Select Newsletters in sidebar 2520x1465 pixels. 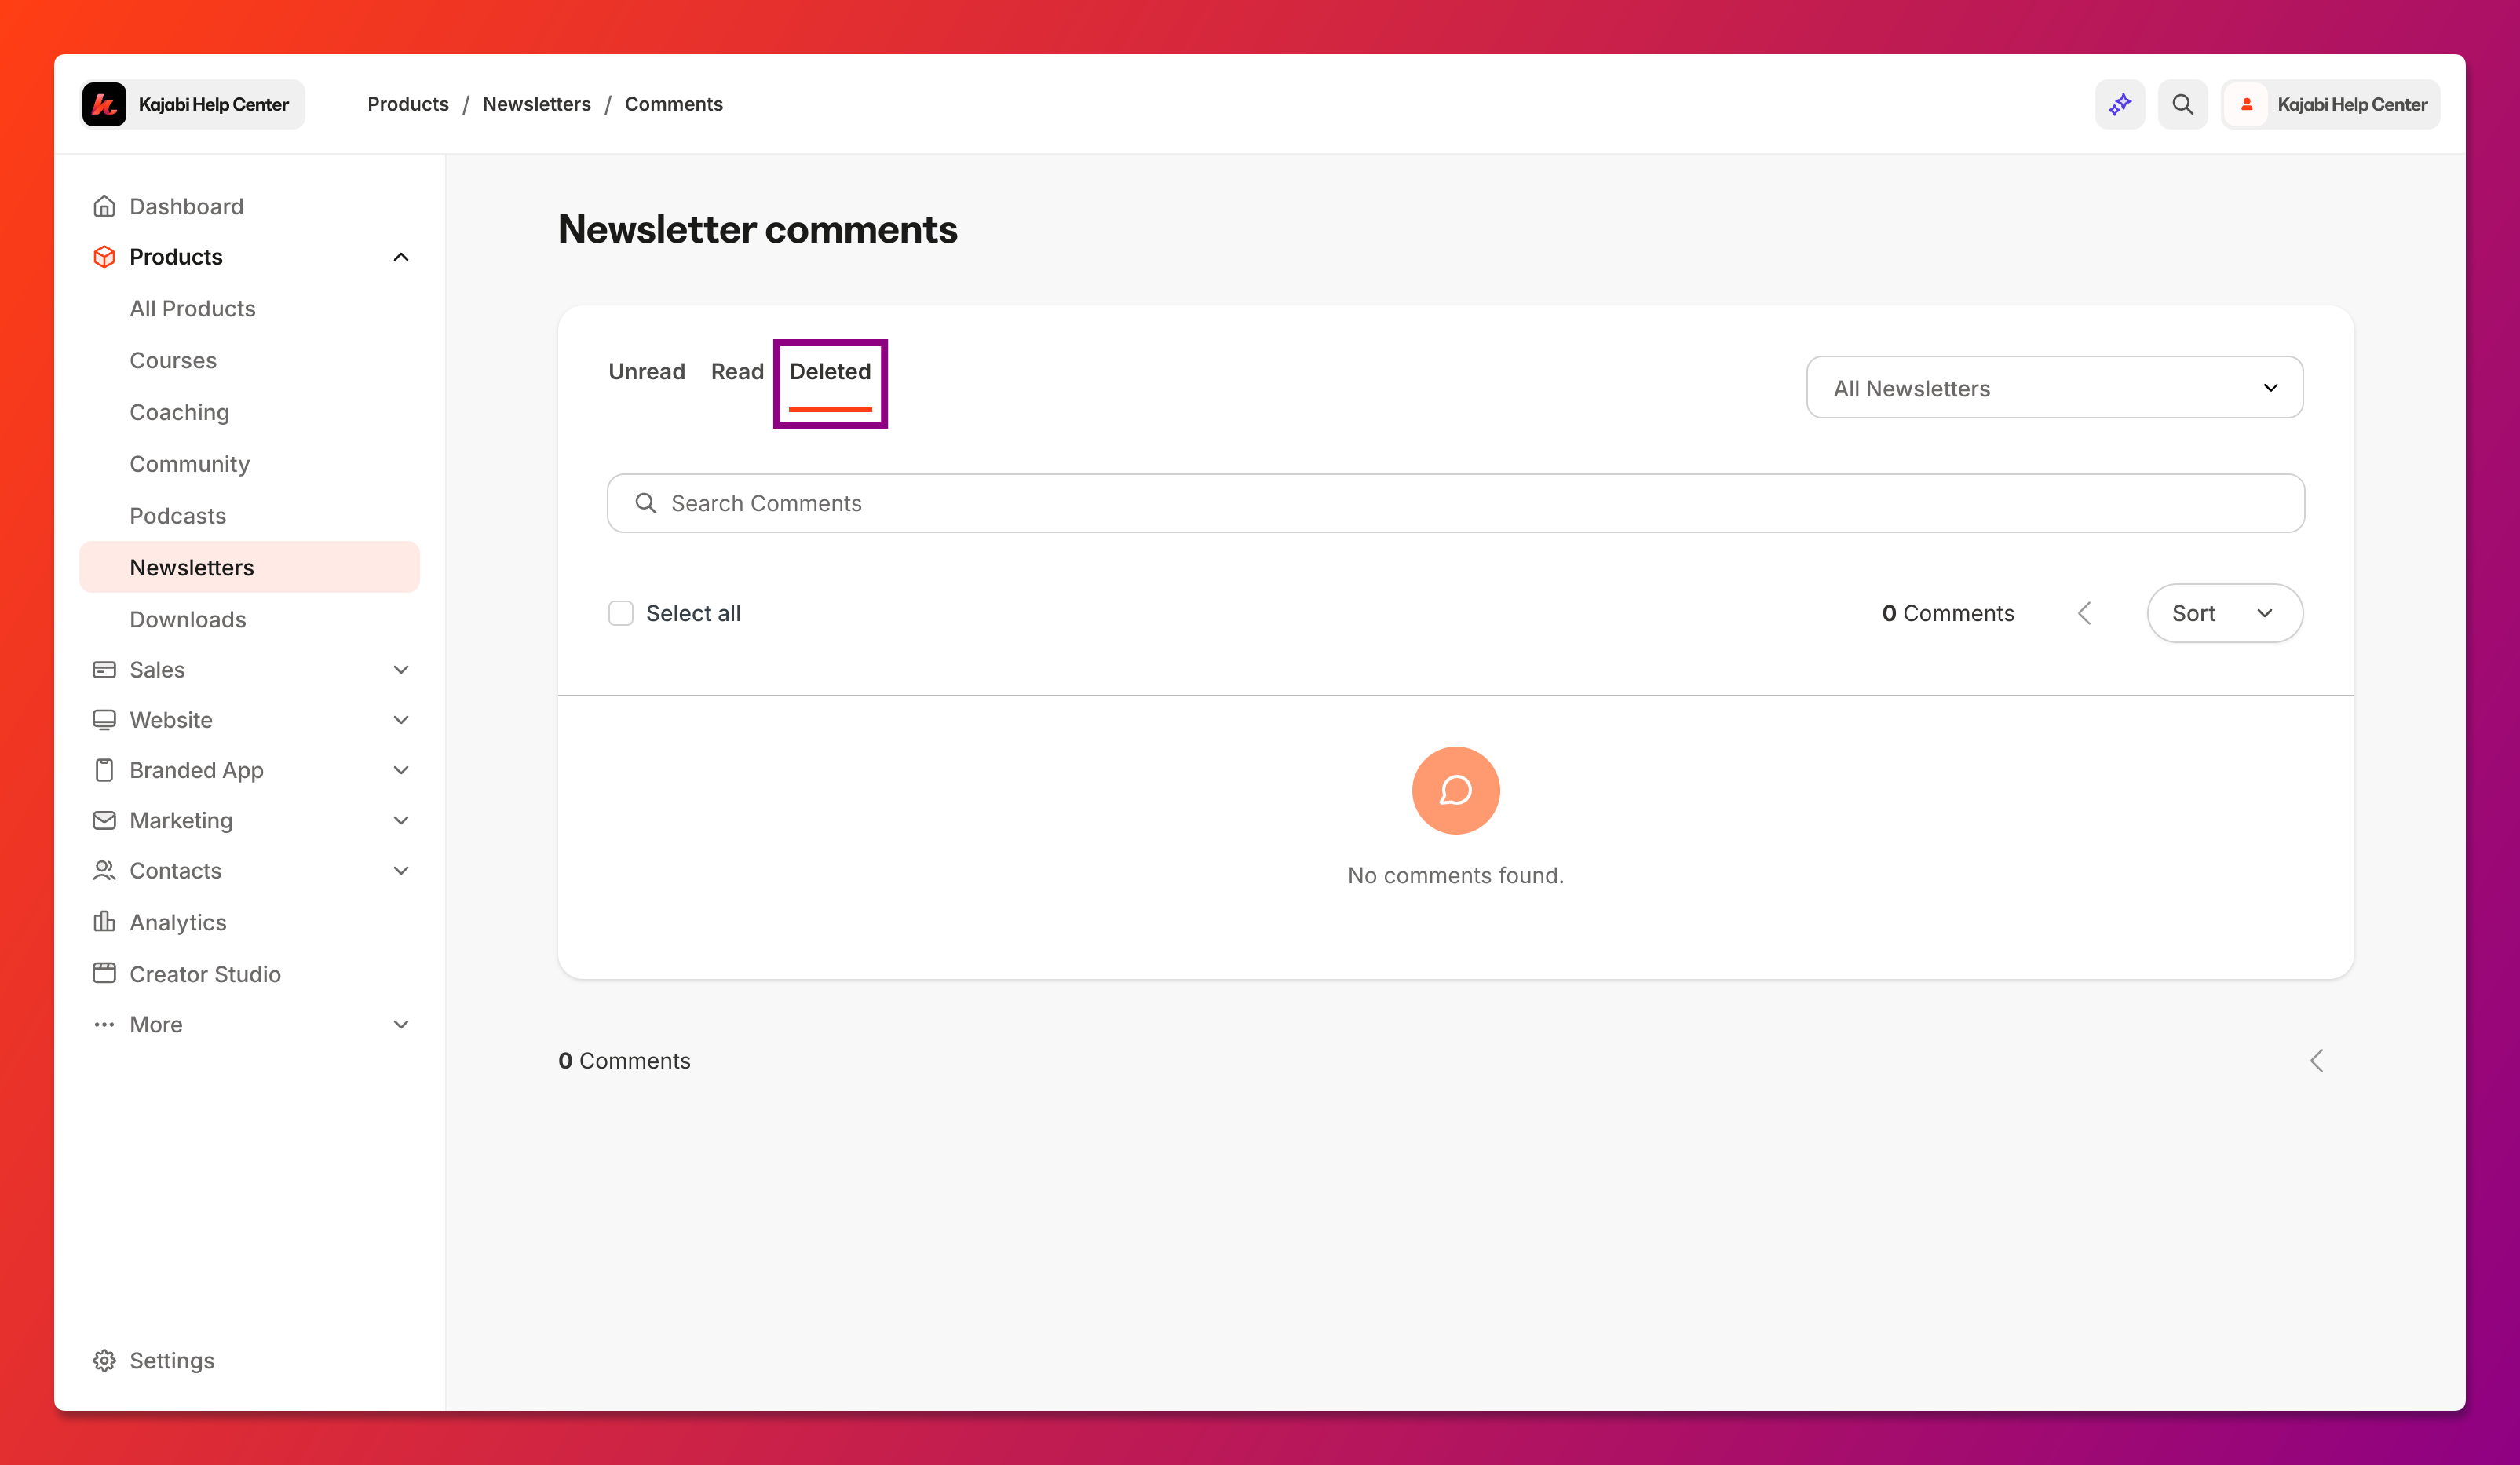tap(249, 567)
